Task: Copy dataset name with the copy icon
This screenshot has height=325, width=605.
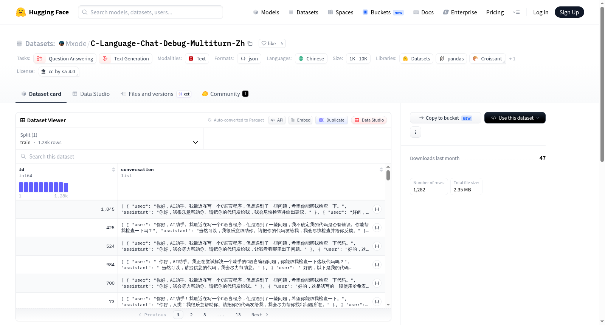Action: 250,43
